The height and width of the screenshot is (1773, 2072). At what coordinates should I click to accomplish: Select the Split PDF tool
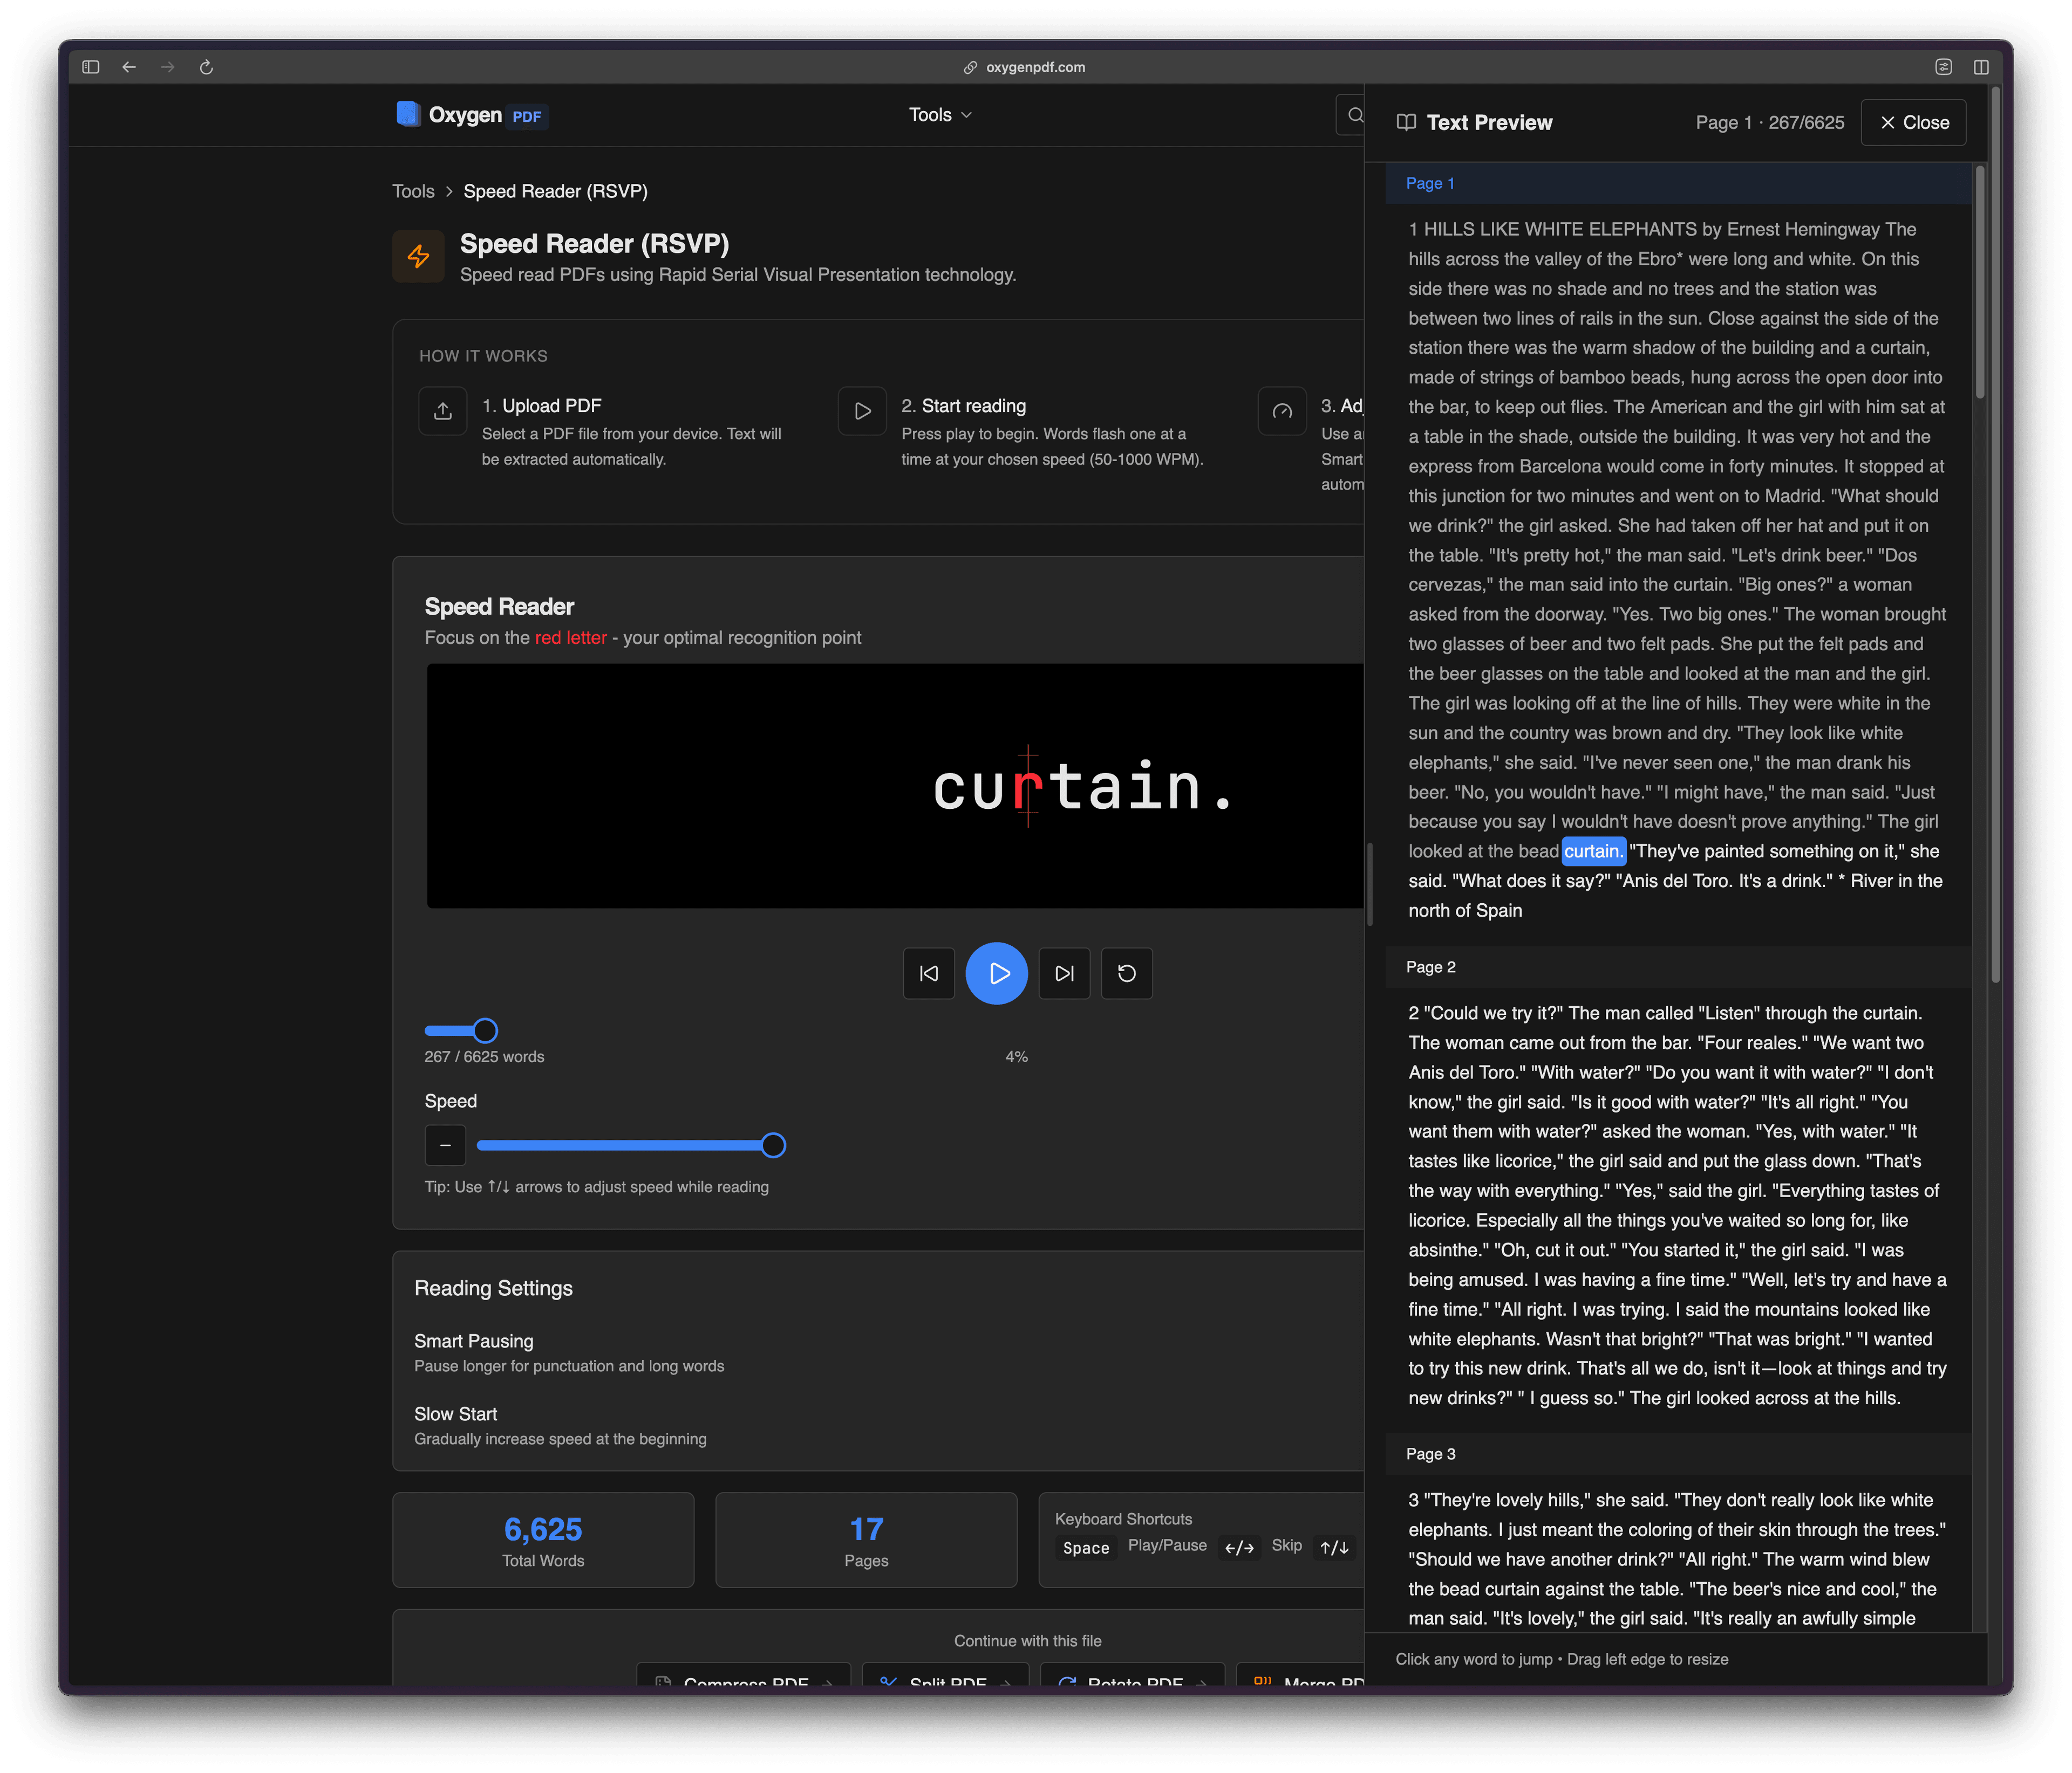pos(945,1683)
